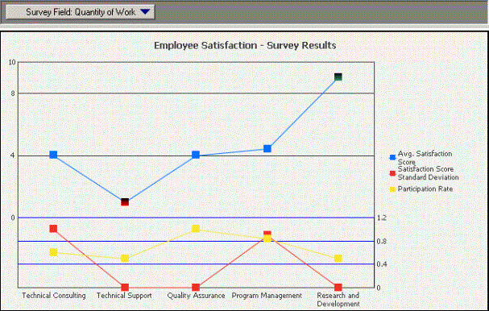Select the Research and Development red deviation point

(x=338, y=287)
